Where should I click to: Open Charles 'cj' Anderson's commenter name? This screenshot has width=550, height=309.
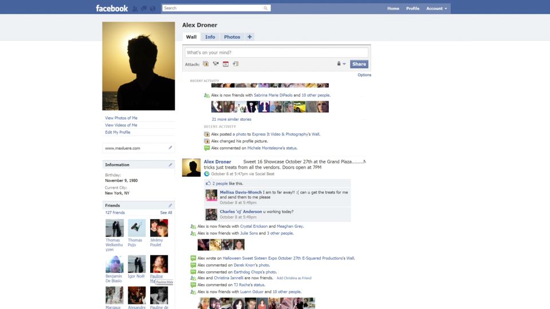coord(241,212)
